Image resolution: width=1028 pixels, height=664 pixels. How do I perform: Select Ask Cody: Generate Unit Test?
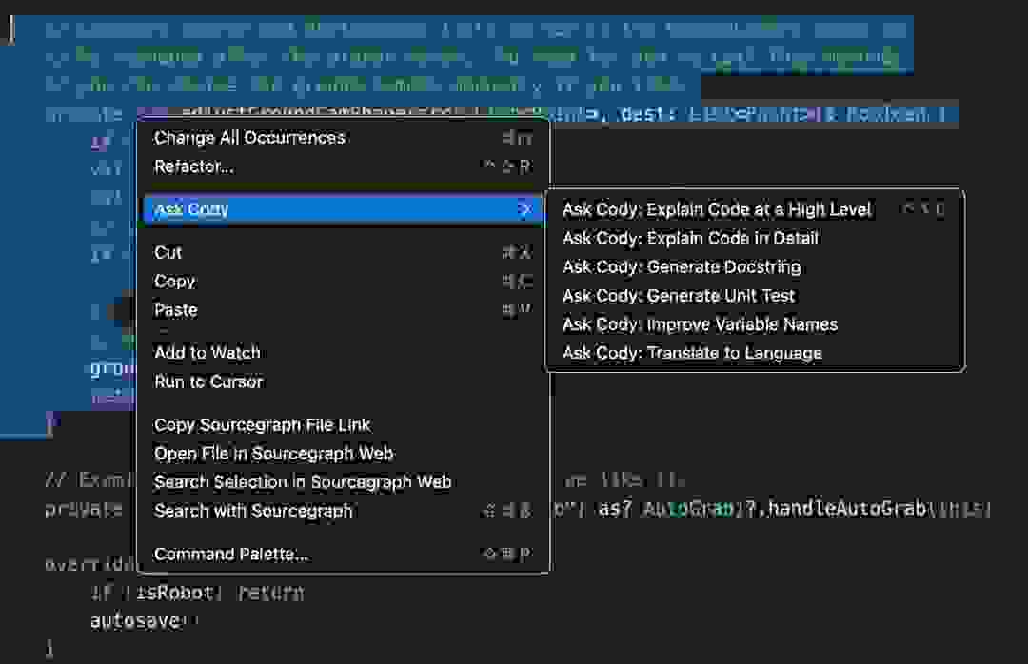[755, 296]
